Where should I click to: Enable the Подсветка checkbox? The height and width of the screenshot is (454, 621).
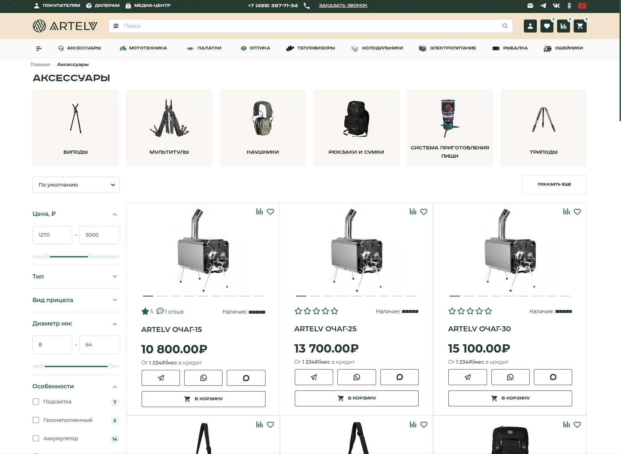pos(36,402)
